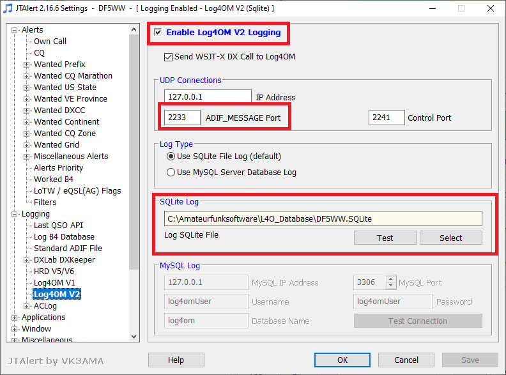The image size is (506, 375).
Task: Click the SQLite log file path field
Action: pos(323,219)
